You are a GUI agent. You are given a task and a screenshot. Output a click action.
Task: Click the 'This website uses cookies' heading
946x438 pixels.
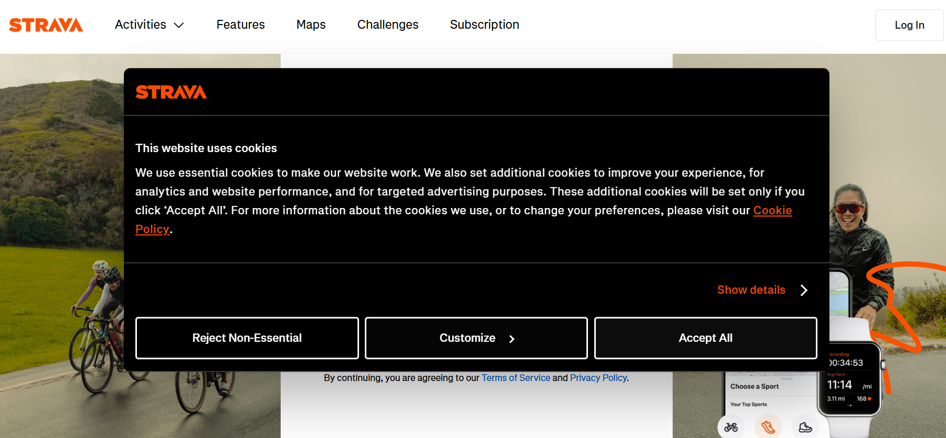206,148
